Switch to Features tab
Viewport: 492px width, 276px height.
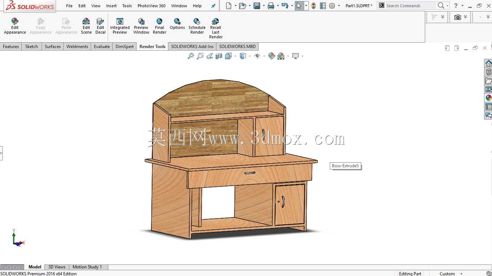point(11,47)
